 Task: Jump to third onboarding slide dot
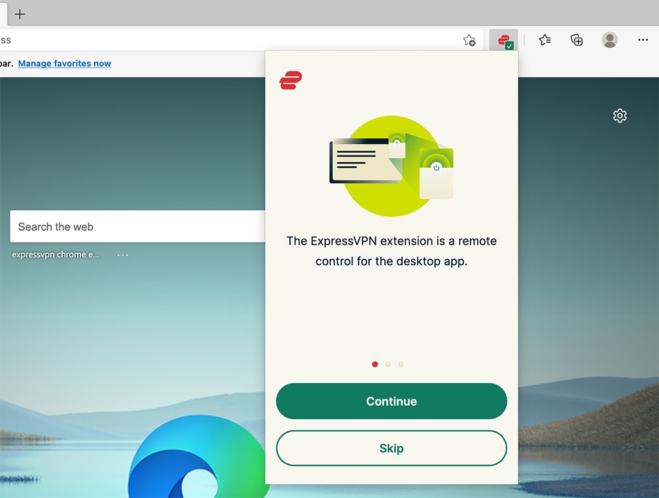point(401,364)
